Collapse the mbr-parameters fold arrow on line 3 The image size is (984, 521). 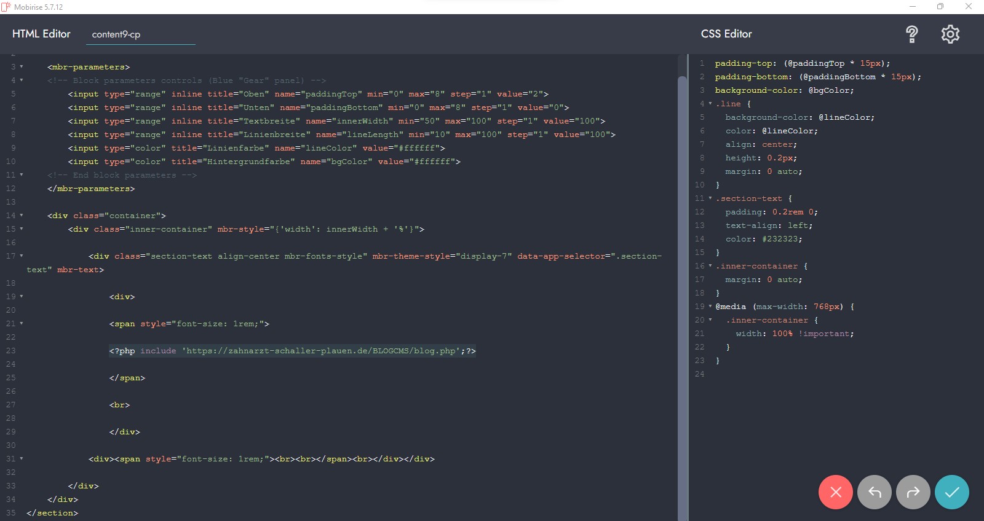coord(22,67)
